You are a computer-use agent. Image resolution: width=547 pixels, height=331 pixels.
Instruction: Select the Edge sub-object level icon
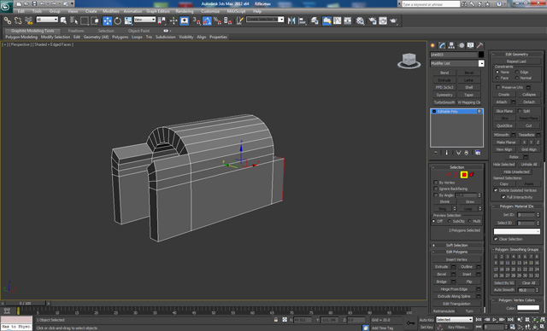point(448,175)
